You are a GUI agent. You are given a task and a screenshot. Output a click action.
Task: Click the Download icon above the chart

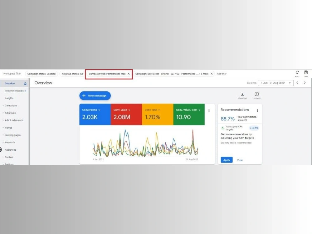point(242,95)
